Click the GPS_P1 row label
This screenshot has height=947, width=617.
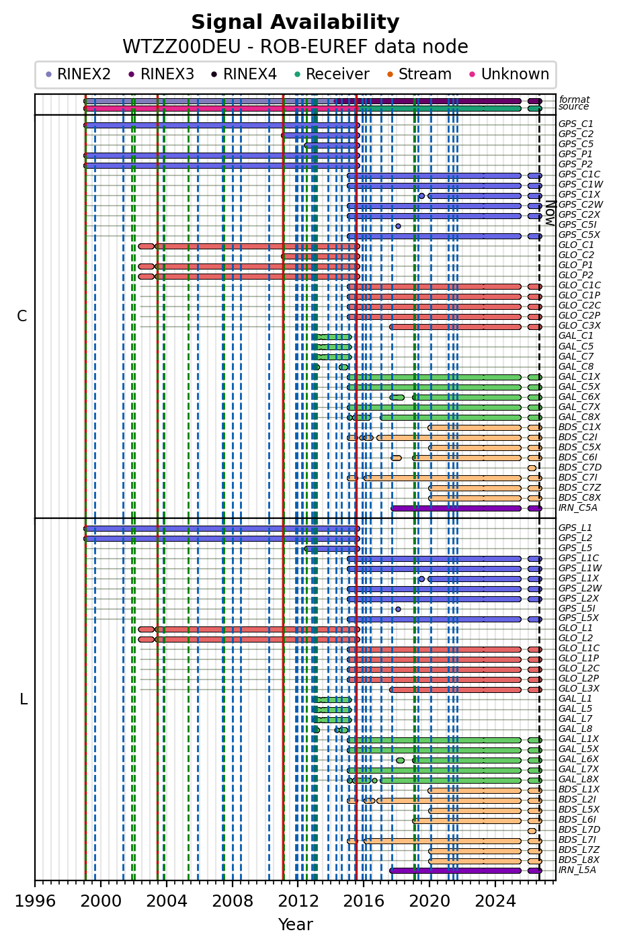coord(576,155)
